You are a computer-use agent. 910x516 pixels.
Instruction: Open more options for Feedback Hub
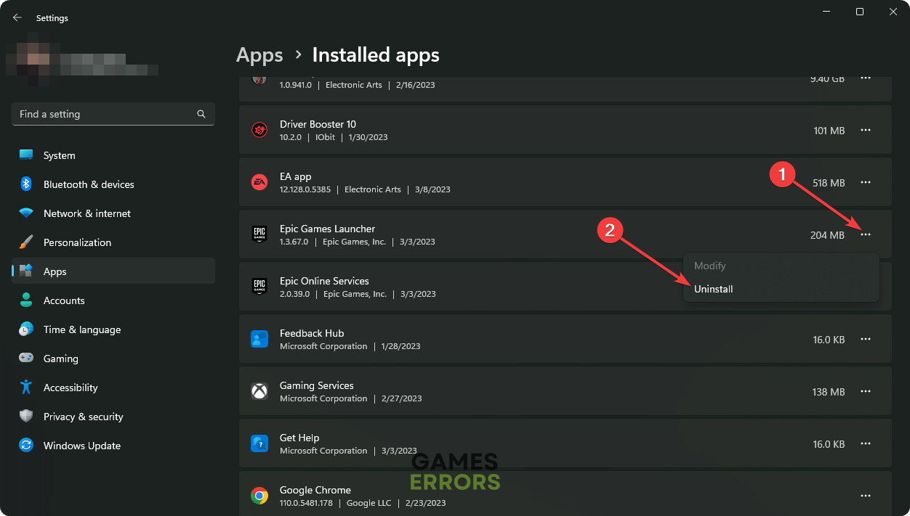point(865,339)
